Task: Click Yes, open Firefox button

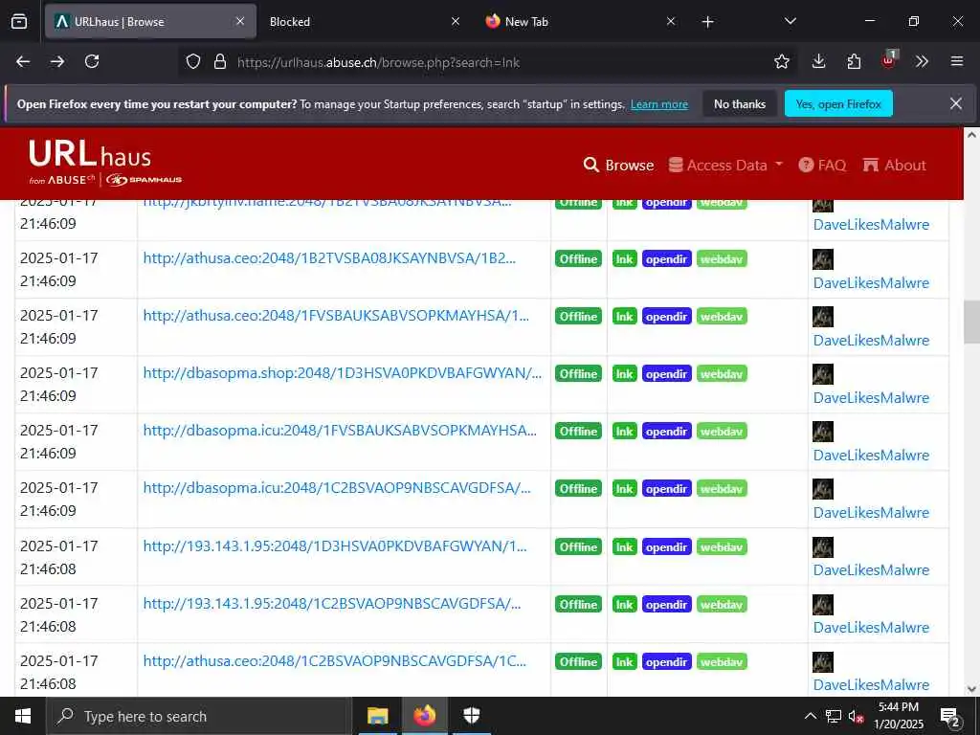Action: coord(838,103)
